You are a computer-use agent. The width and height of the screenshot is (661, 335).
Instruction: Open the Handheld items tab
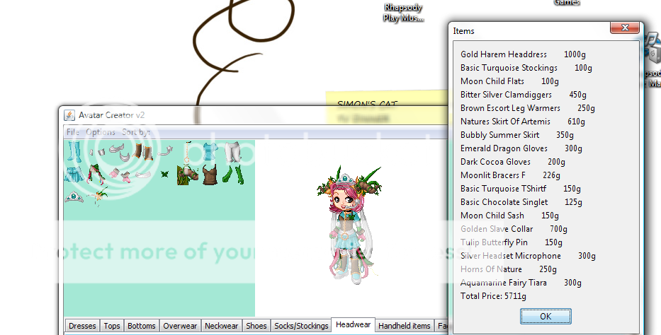pyautogui.click(x=404, y=326)
